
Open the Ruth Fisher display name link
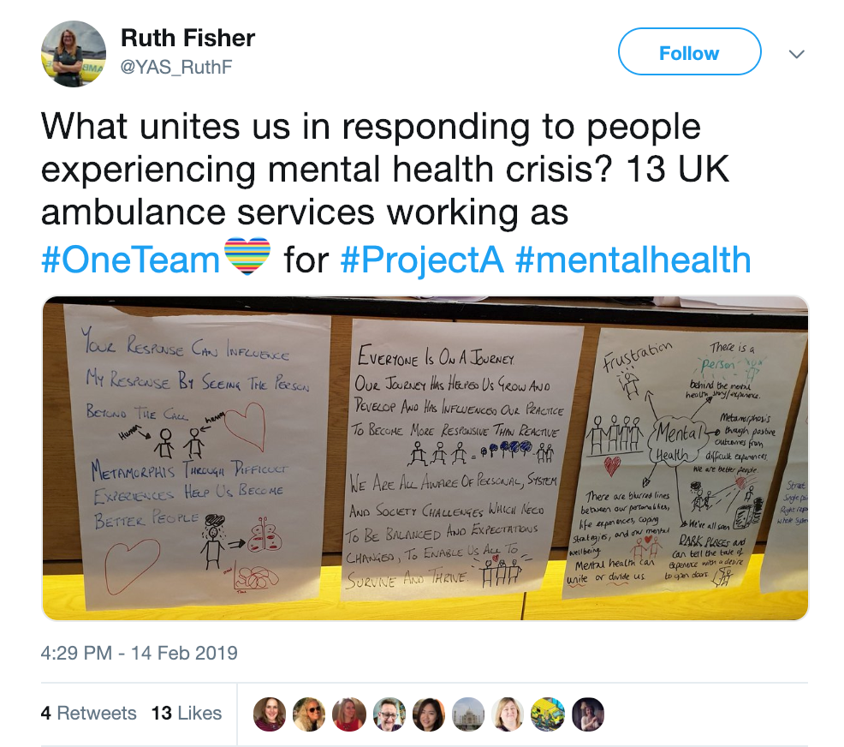pyautogui.click(x=187, y=39)
